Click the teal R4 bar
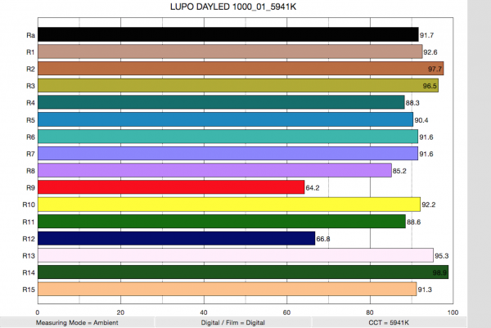Viewport: 491px width, 328px height. tap(221, 103)
